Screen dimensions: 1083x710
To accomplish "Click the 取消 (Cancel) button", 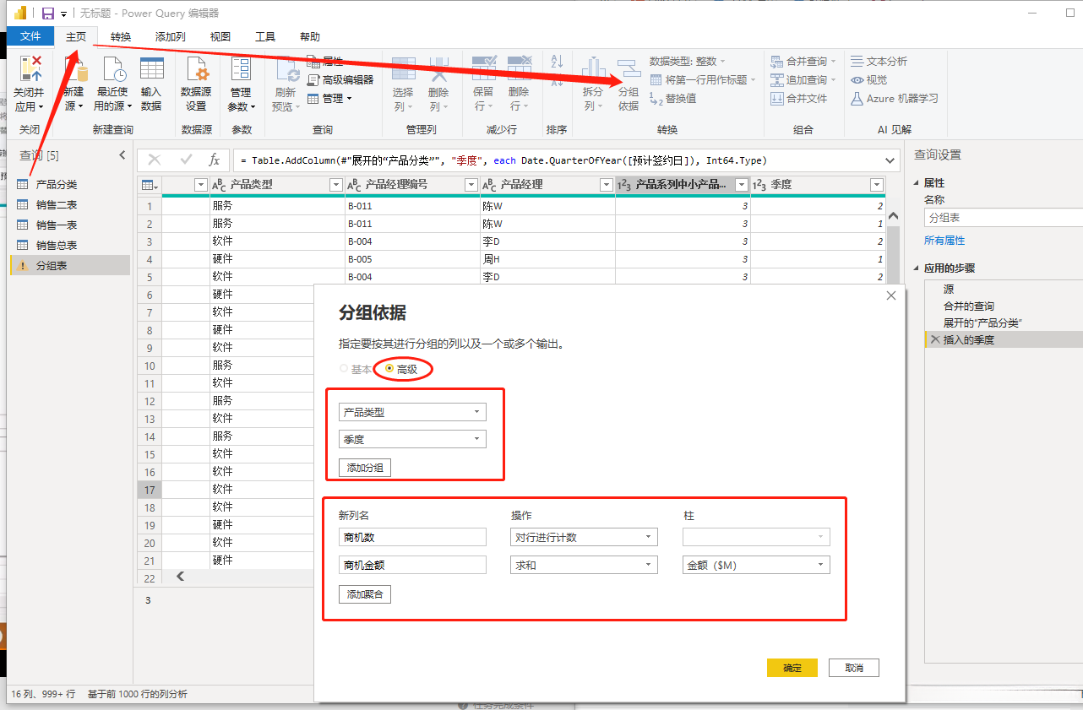I will (x=854, y=668).
